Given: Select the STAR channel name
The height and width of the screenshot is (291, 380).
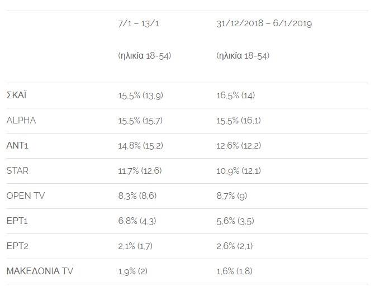Looking at the screenshot, I should [18, 170].
